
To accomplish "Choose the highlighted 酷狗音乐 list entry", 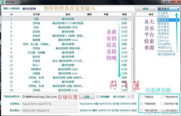I will tap(169, 20).
